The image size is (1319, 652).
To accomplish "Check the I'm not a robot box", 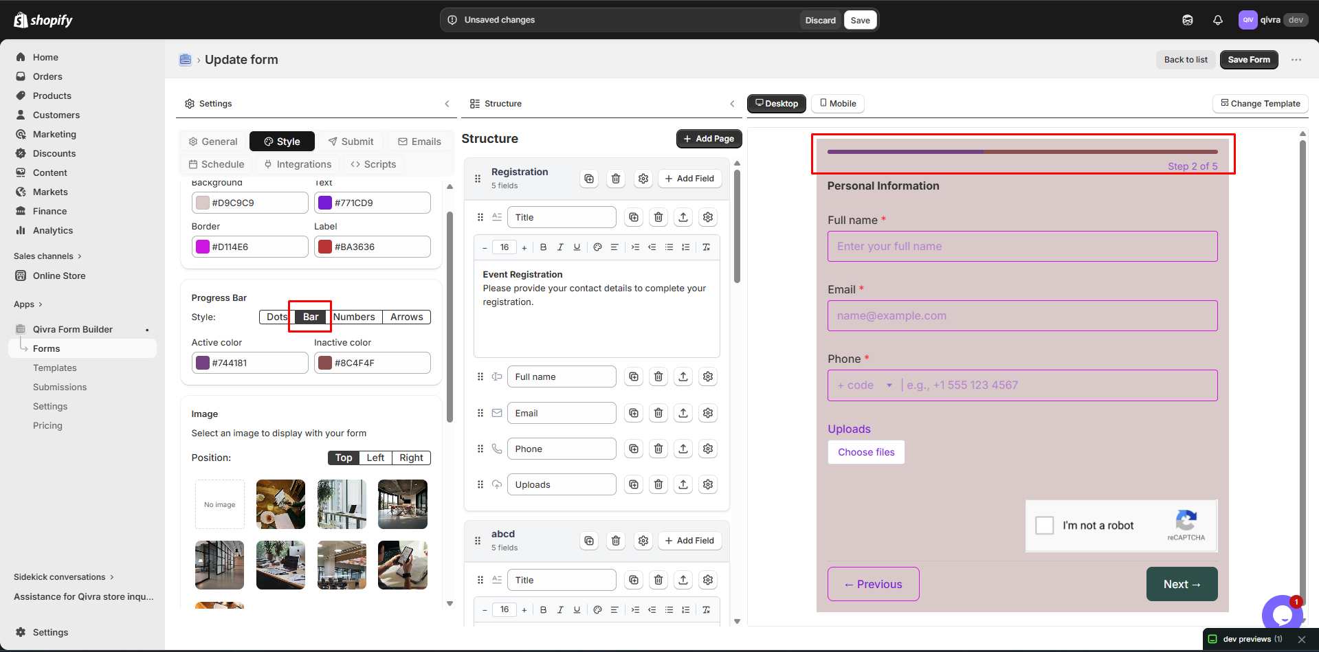I will (x=1045, y=526).
